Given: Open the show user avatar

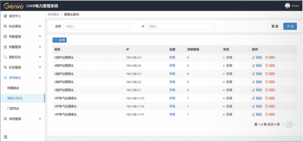Looking at the screenshot, I should click(288, 6).
